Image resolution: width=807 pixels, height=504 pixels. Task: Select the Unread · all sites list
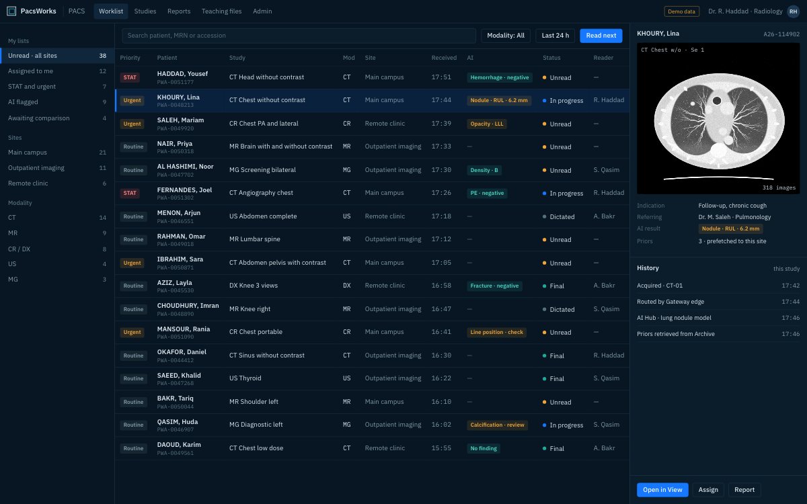57,56
